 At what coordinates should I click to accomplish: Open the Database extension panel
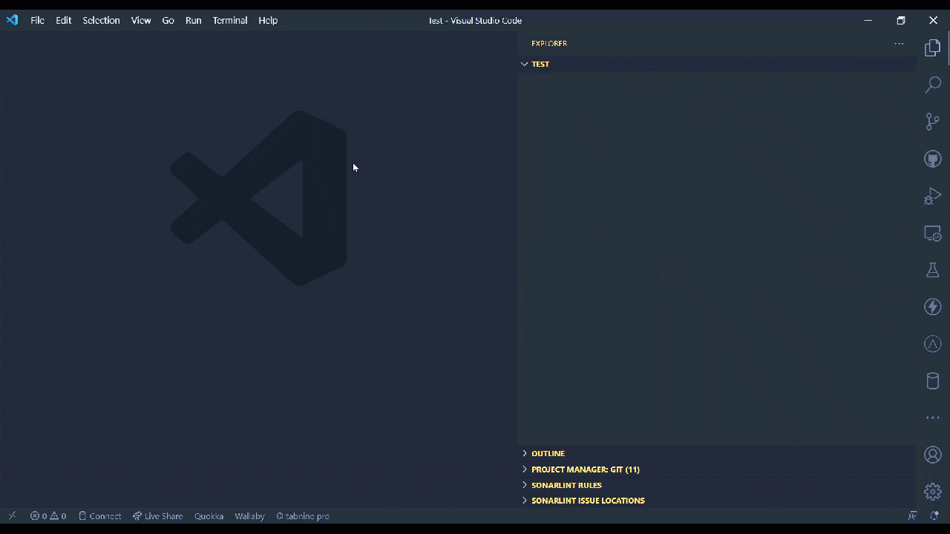coord(932,380)
